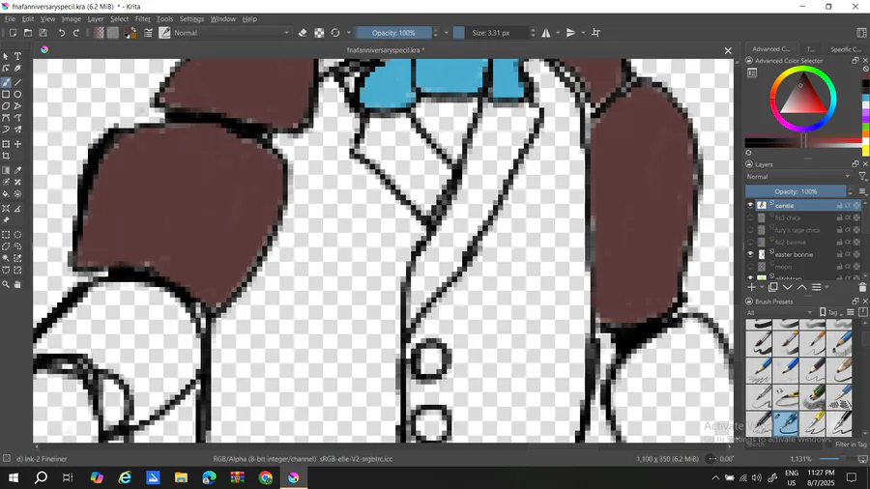This screenshot has width=870, height=489.
Task: Select the Rectangle shape tool
Action: pyautogui.click(x=6, y=95)
